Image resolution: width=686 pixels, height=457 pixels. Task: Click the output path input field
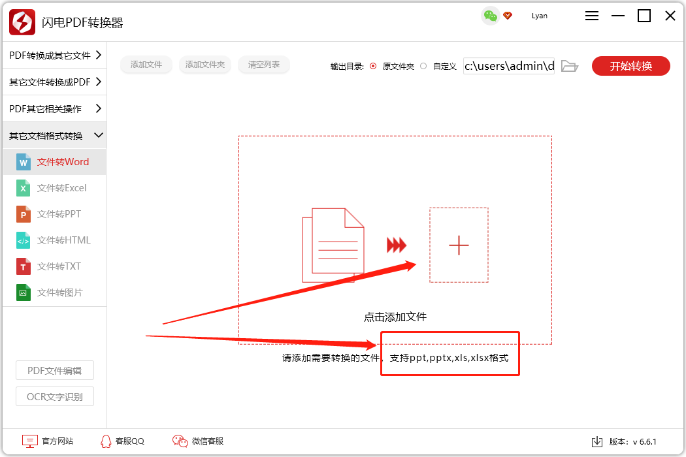pos(509,66)
